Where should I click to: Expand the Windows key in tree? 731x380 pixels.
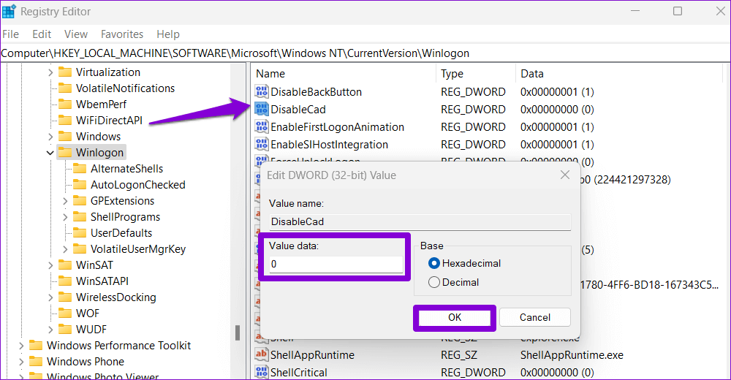[x=50, y=137]
